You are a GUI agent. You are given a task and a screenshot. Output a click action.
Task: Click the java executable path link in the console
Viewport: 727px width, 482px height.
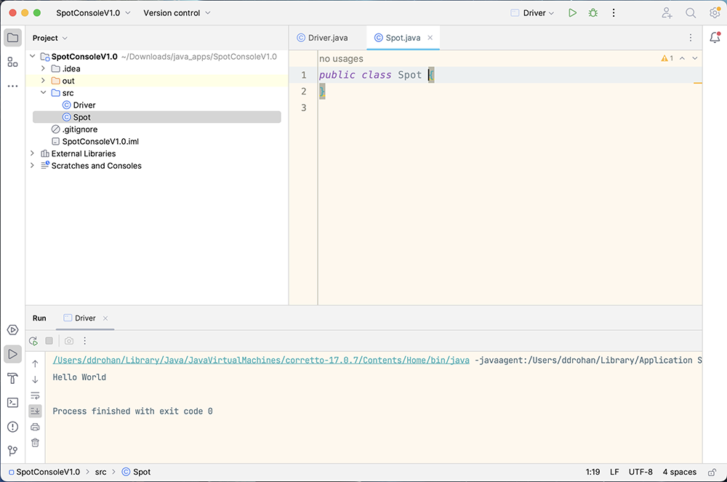point(261,360)
